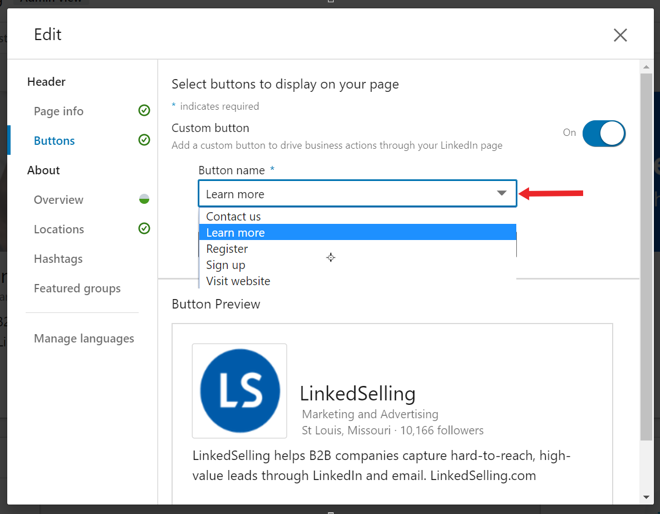Image resolution: width=660 pixels, height=514 pixels.
Task: Open the Hashtags section
Action: click(58, 258)
